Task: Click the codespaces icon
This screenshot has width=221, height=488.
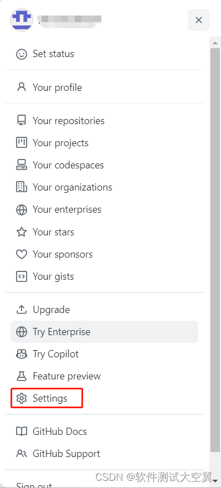Action: [22, 165]
